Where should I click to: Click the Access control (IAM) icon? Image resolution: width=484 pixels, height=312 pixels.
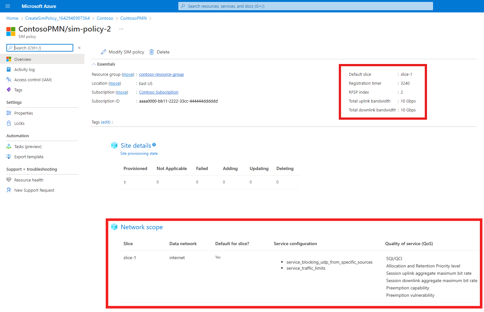pyautogui.click(x=9, y=80)
